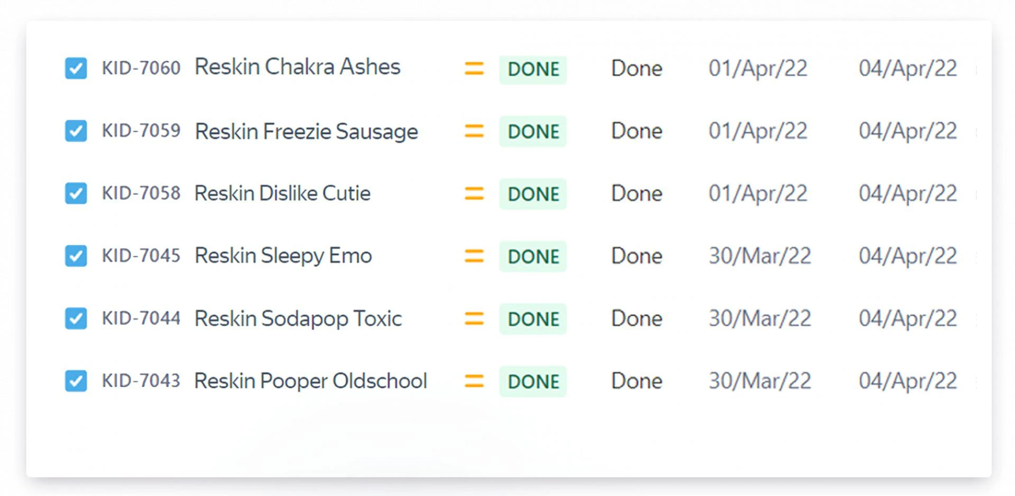1015x496 pixels.
Task: Uncheck the KID-7058 issue checkbox
Action: 76,194
